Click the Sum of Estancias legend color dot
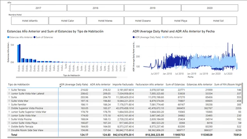 (34, 37)
